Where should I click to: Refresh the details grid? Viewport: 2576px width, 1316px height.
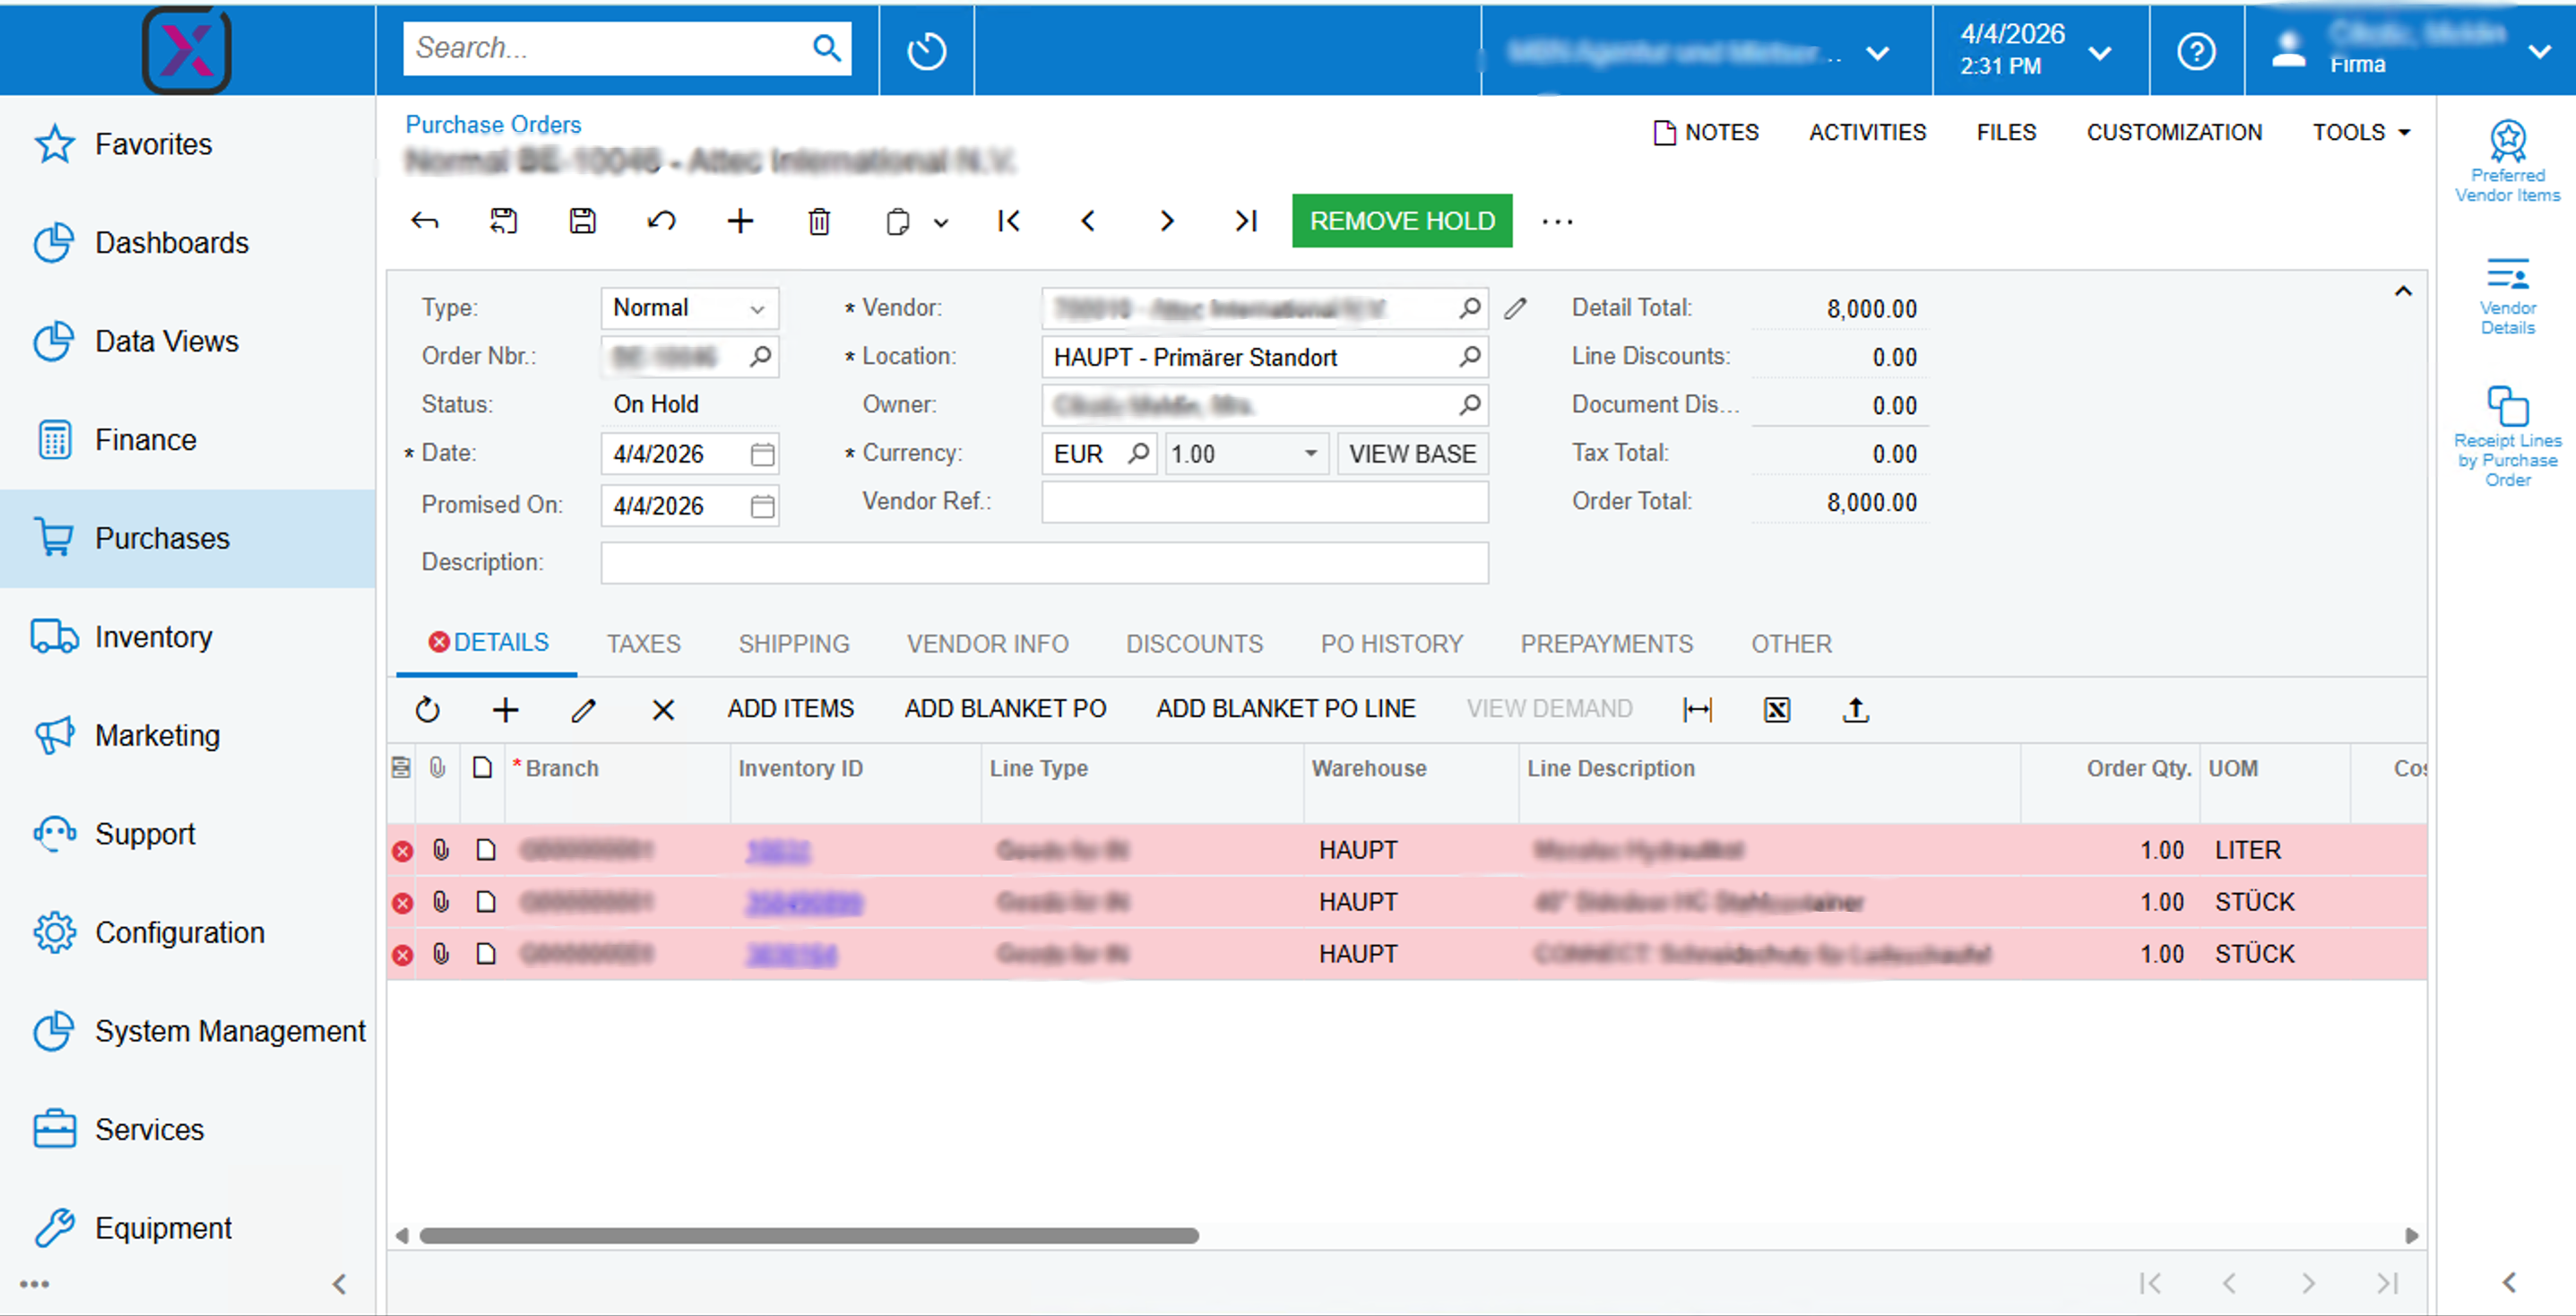(x=428, y=709)
